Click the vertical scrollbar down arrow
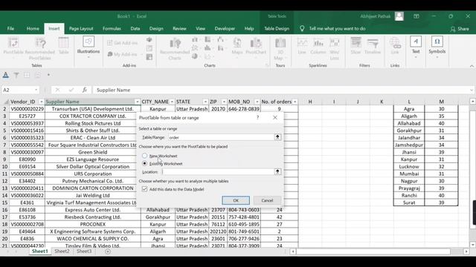 point(473,245)
